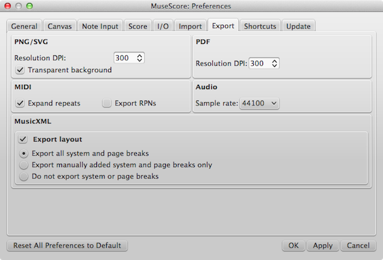Open the Canvas tab
Image resolution: width=383 pixels, height=260 pixels.
(60, 26)
